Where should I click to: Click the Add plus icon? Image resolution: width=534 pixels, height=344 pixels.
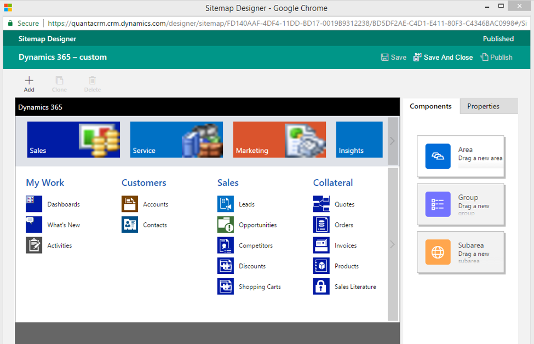click(29, 81)
